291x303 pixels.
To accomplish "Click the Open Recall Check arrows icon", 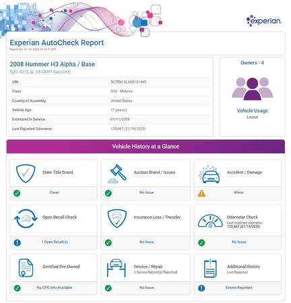I will click(x=26, y=219).
